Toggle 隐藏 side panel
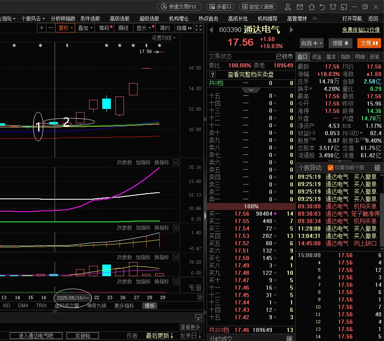 tap(184, 28)
